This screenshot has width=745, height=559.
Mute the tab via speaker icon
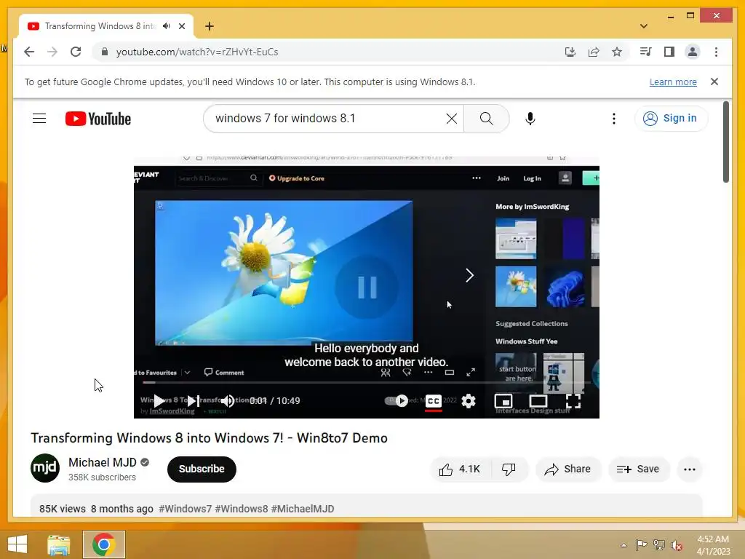(x=166, y=26)
